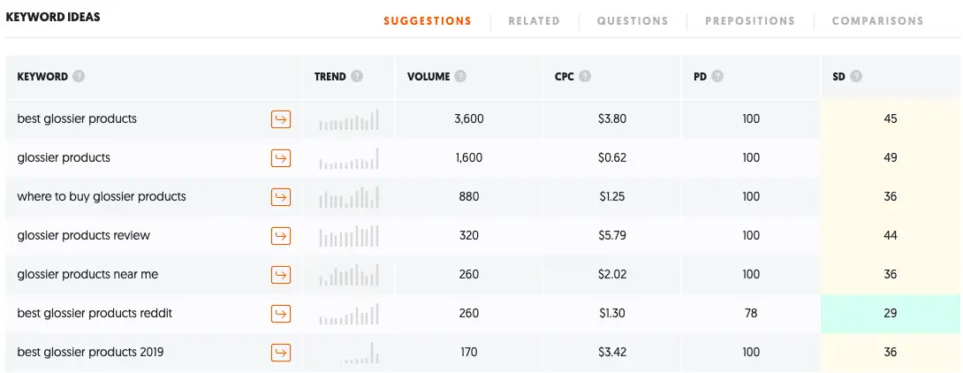
Task: Click arrow icon for 'best glossier products'
Action: point(281,119)
